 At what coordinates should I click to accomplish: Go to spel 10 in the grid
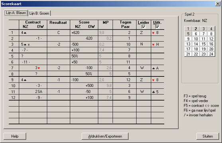pyautogui.click(x=196, y=39)
